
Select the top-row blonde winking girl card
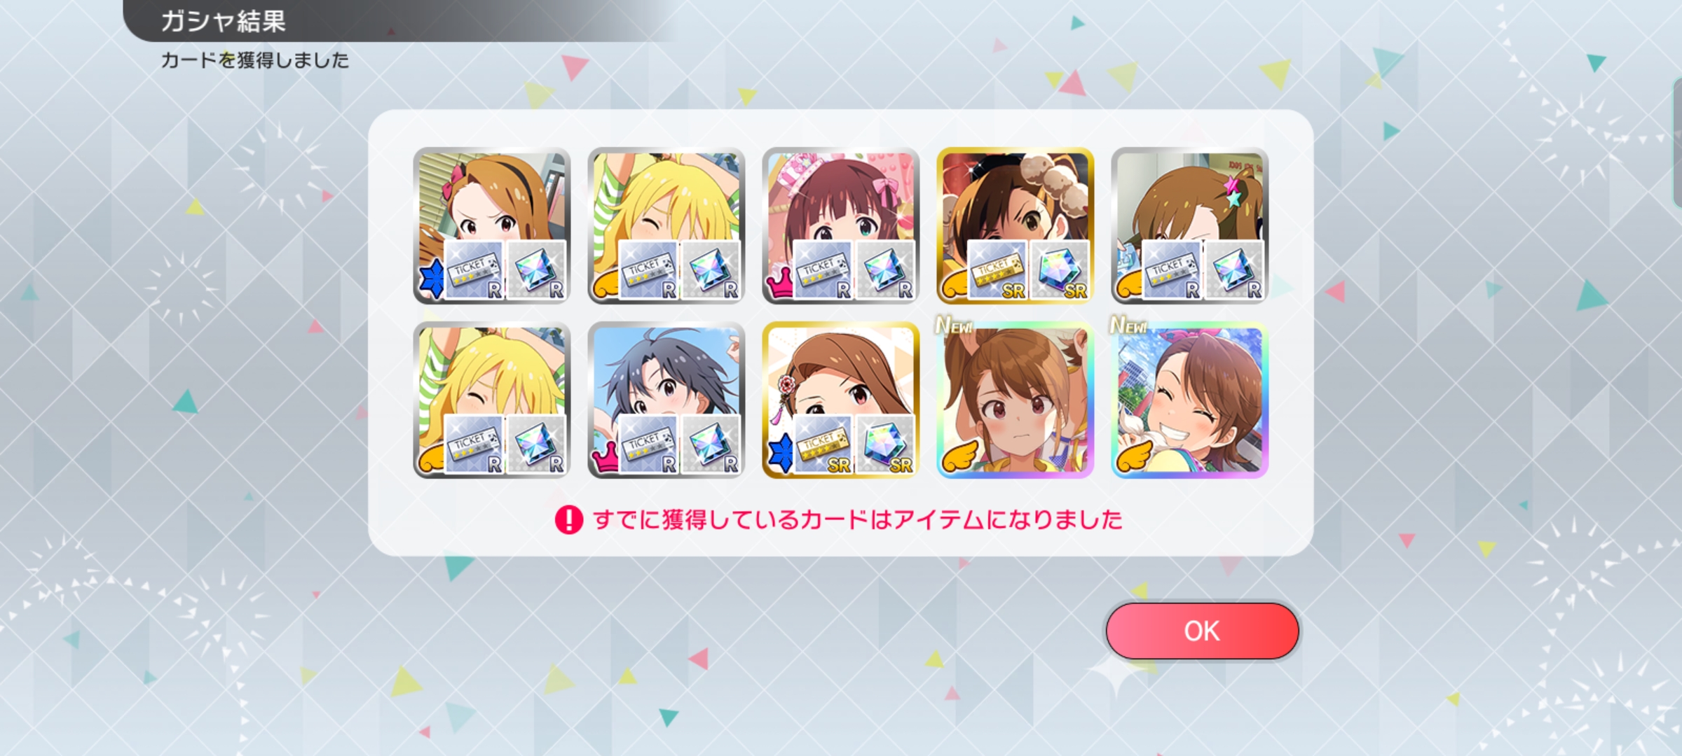[x=666, y=225]
